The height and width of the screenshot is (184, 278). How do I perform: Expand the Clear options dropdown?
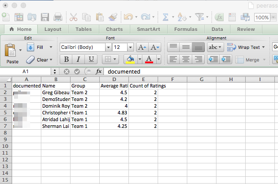coord(51,59)
